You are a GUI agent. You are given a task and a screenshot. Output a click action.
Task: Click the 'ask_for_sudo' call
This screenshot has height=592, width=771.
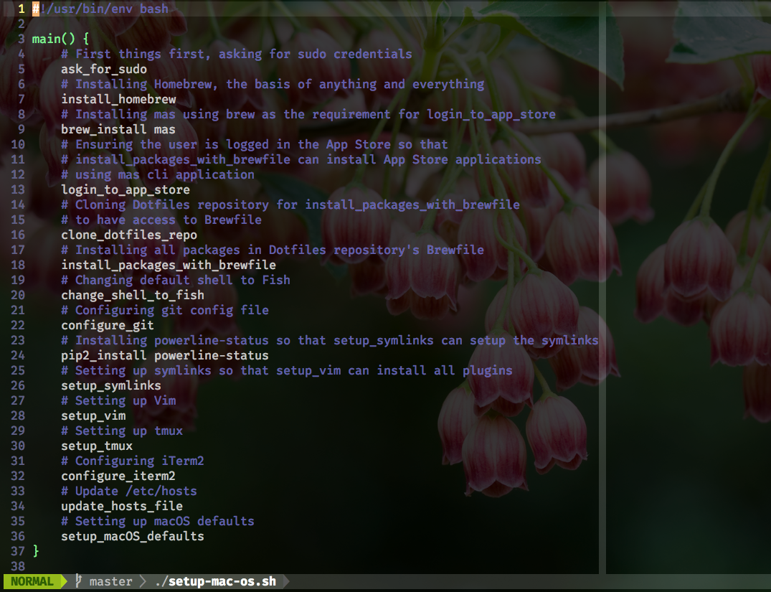[104, 69]
